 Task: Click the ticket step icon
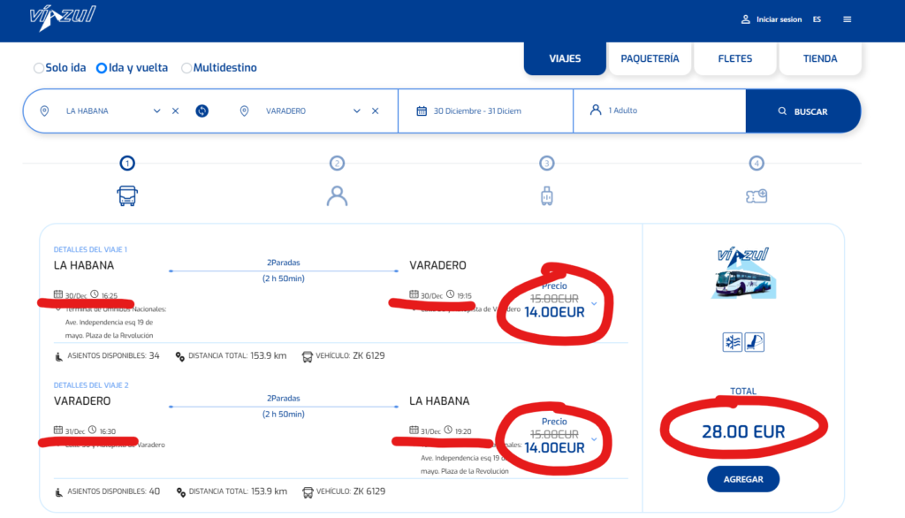756,195
